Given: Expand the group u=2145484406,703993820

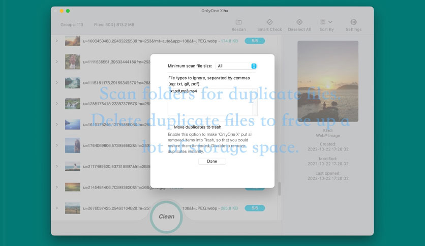Looking at the screenshot, I should coord(57,187).
